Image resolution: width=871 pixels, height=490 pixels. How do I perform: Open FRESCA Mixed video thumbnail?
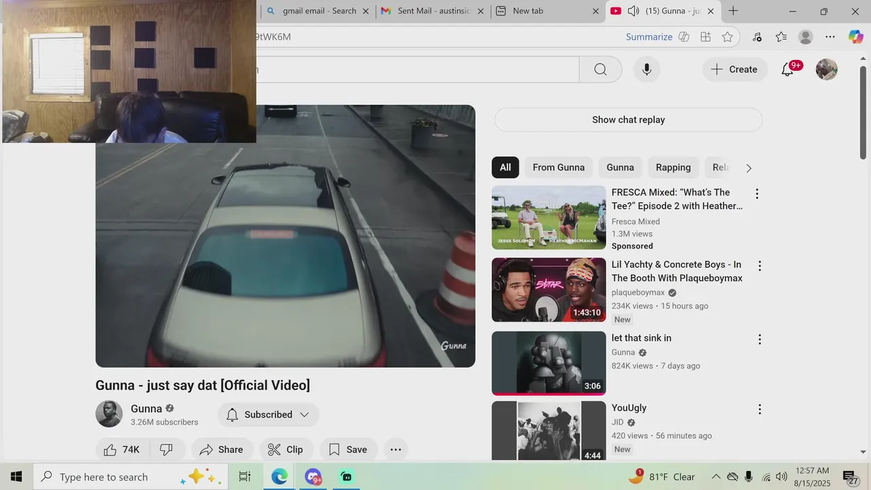pyautogui.click(x=548, y=218)
